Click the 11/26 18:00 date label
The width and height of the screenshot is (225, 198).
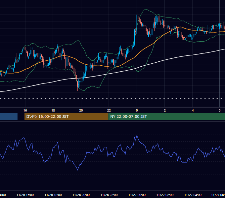(x=53, y=195)
